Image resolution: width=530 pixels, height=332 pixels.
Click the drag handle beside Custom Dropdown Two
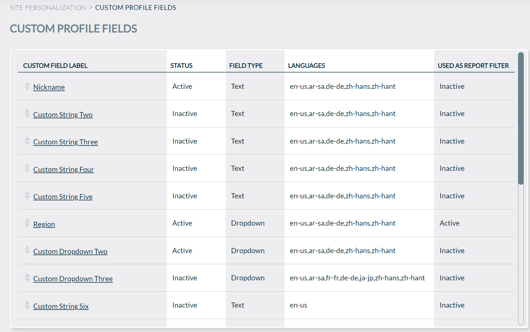click(27, 251)
